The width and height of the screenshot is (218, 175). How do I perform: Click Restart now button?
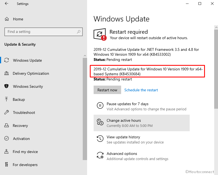107,90
